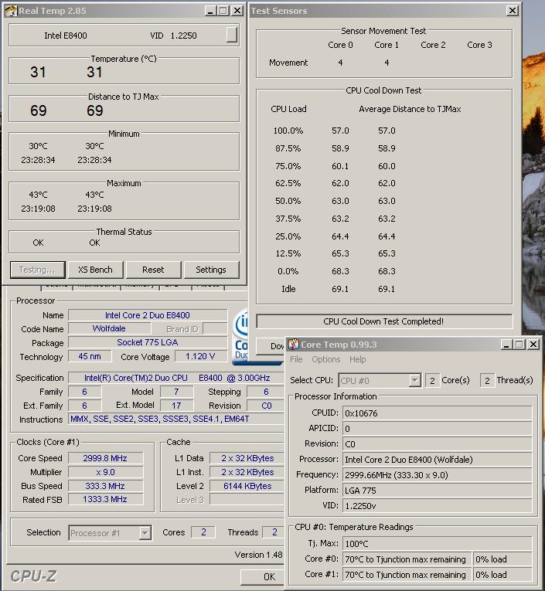Click the Technology value 45 nm
Viewport: 545px width, 591px height.
(90, 356)
